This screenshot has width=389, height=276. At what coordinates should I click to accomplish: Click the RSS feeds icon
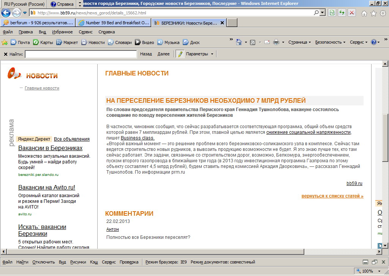[253, 42]
